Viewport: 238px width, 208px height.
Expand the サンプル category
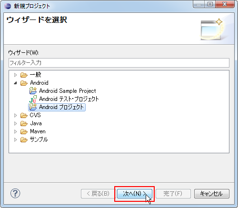(15, 139)
